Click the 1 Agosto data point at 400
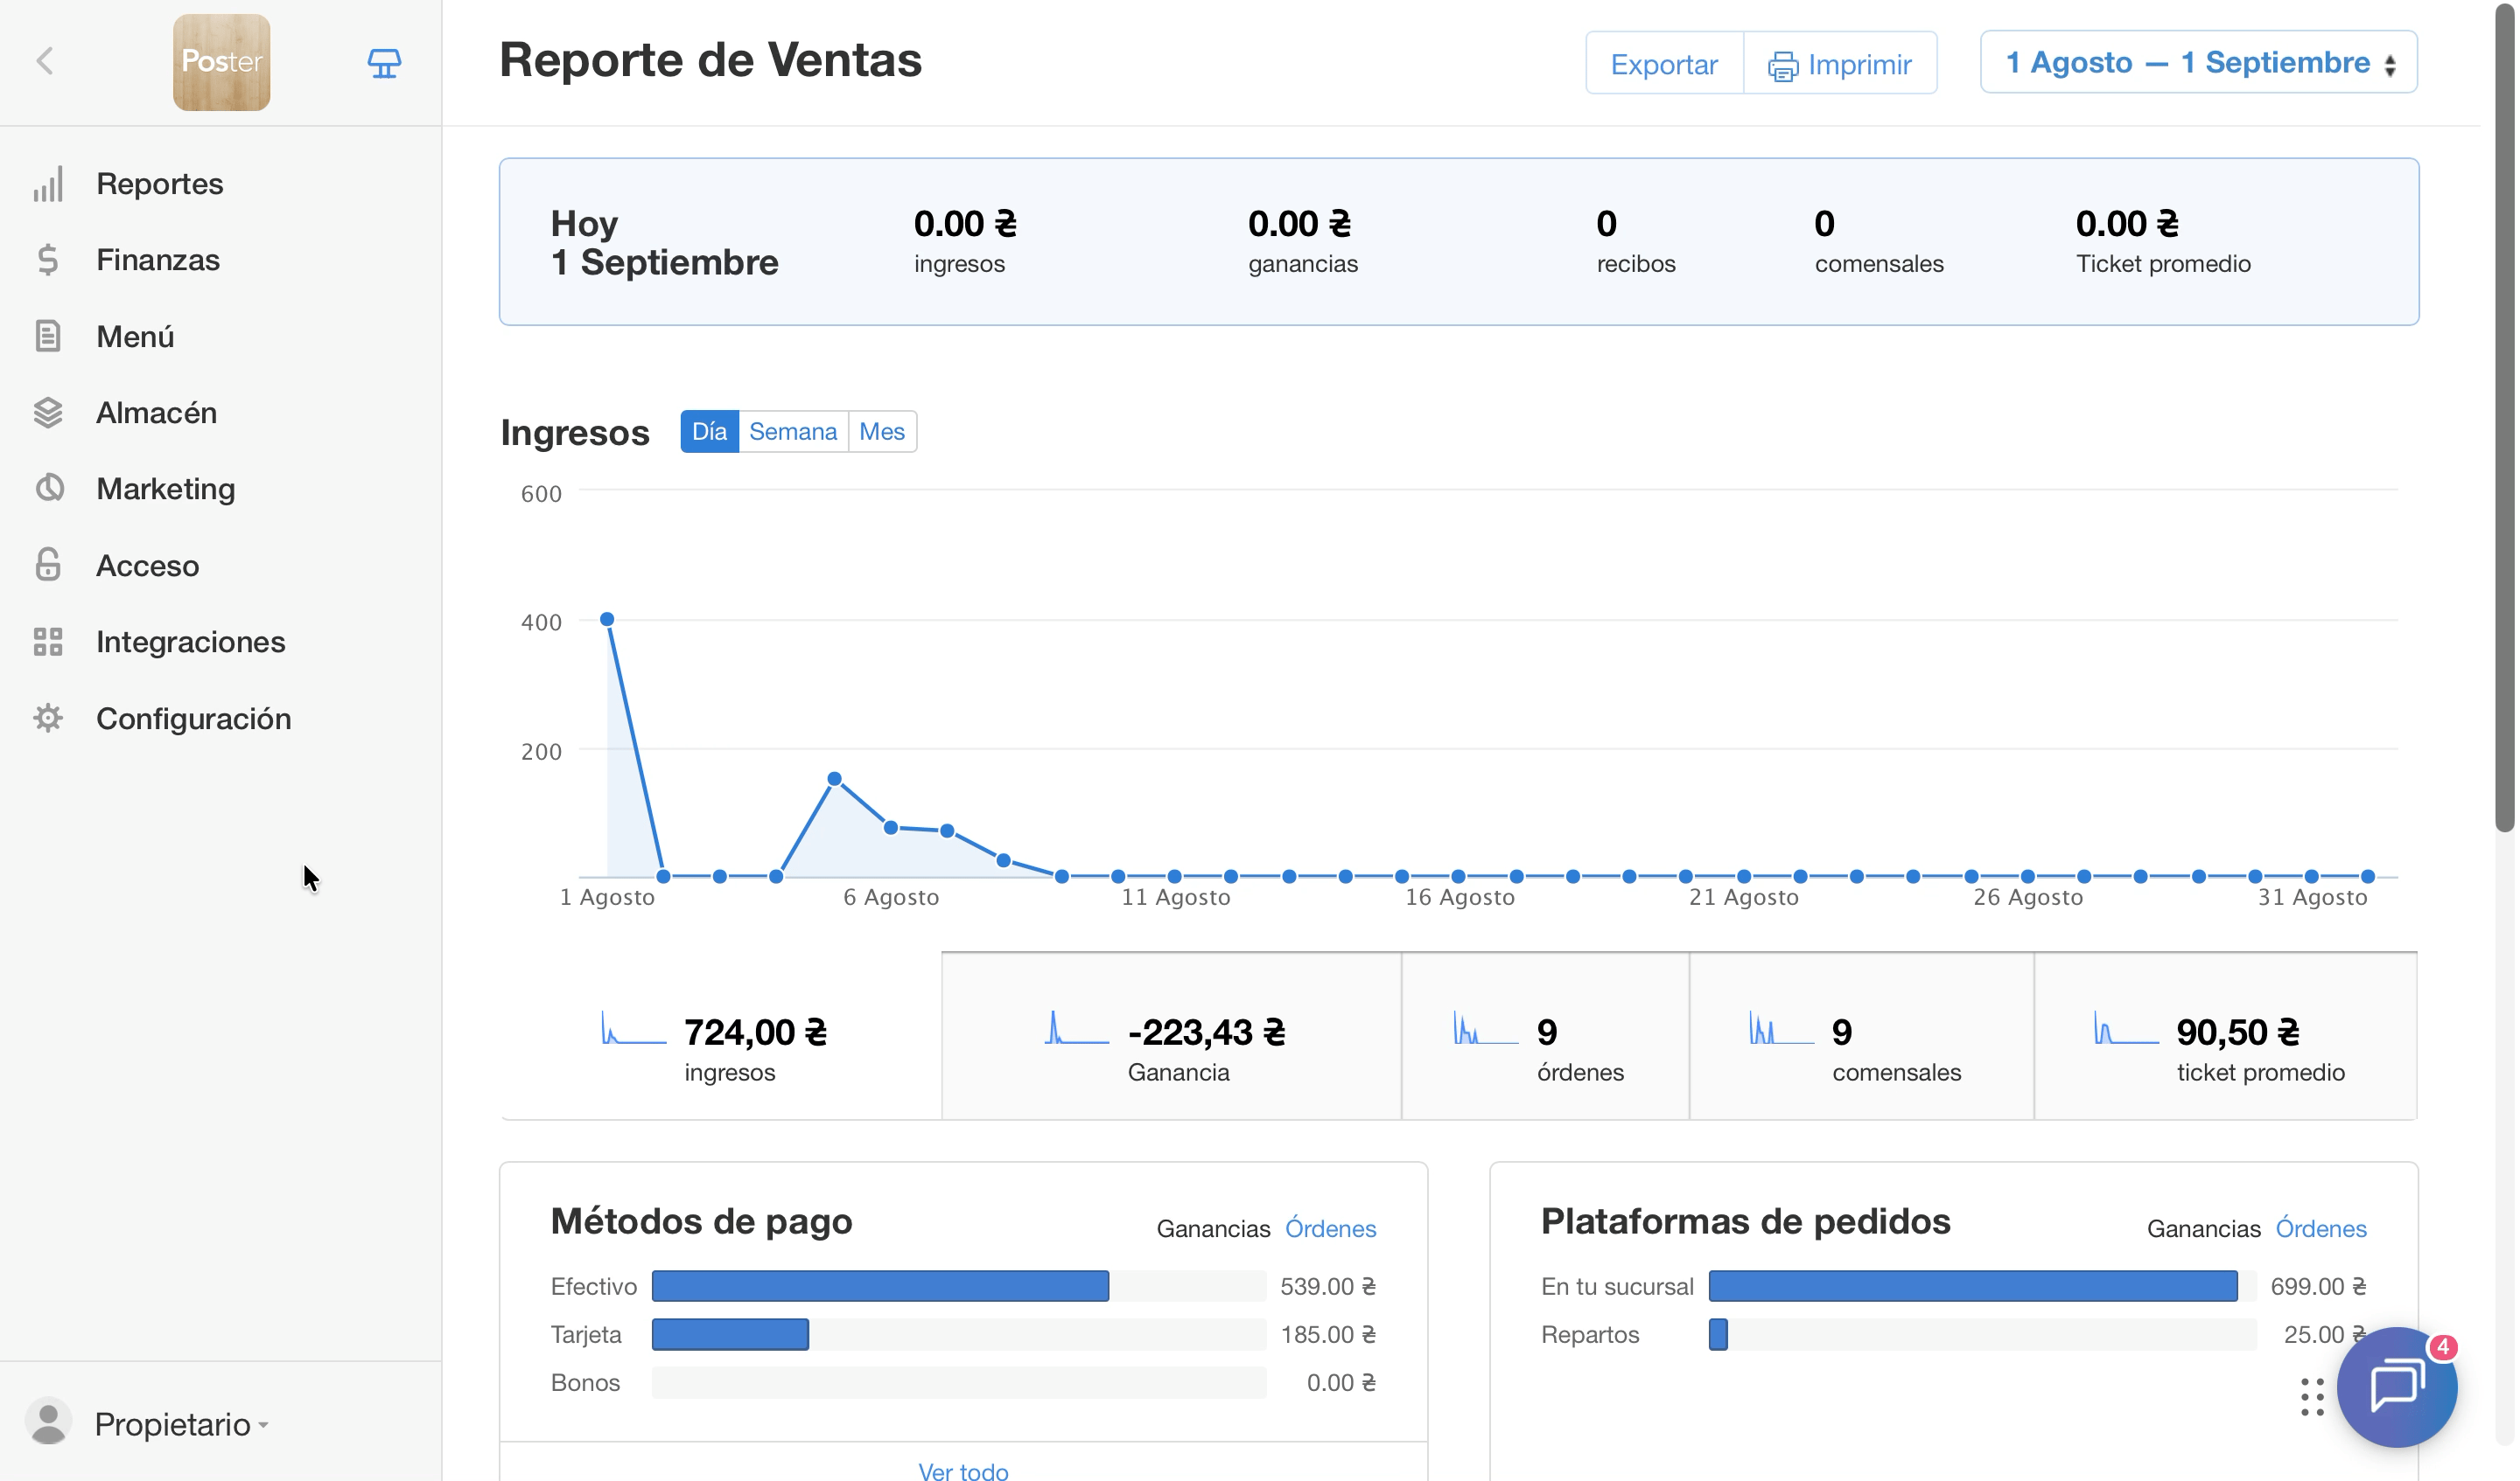Viewport: 2520px width, 1481px height. click(x=607, y=620)
